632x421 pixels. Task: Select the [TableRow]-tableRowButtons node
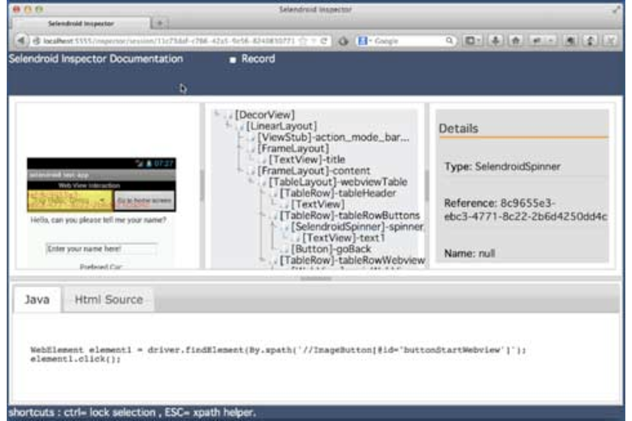tap(350, 215)
